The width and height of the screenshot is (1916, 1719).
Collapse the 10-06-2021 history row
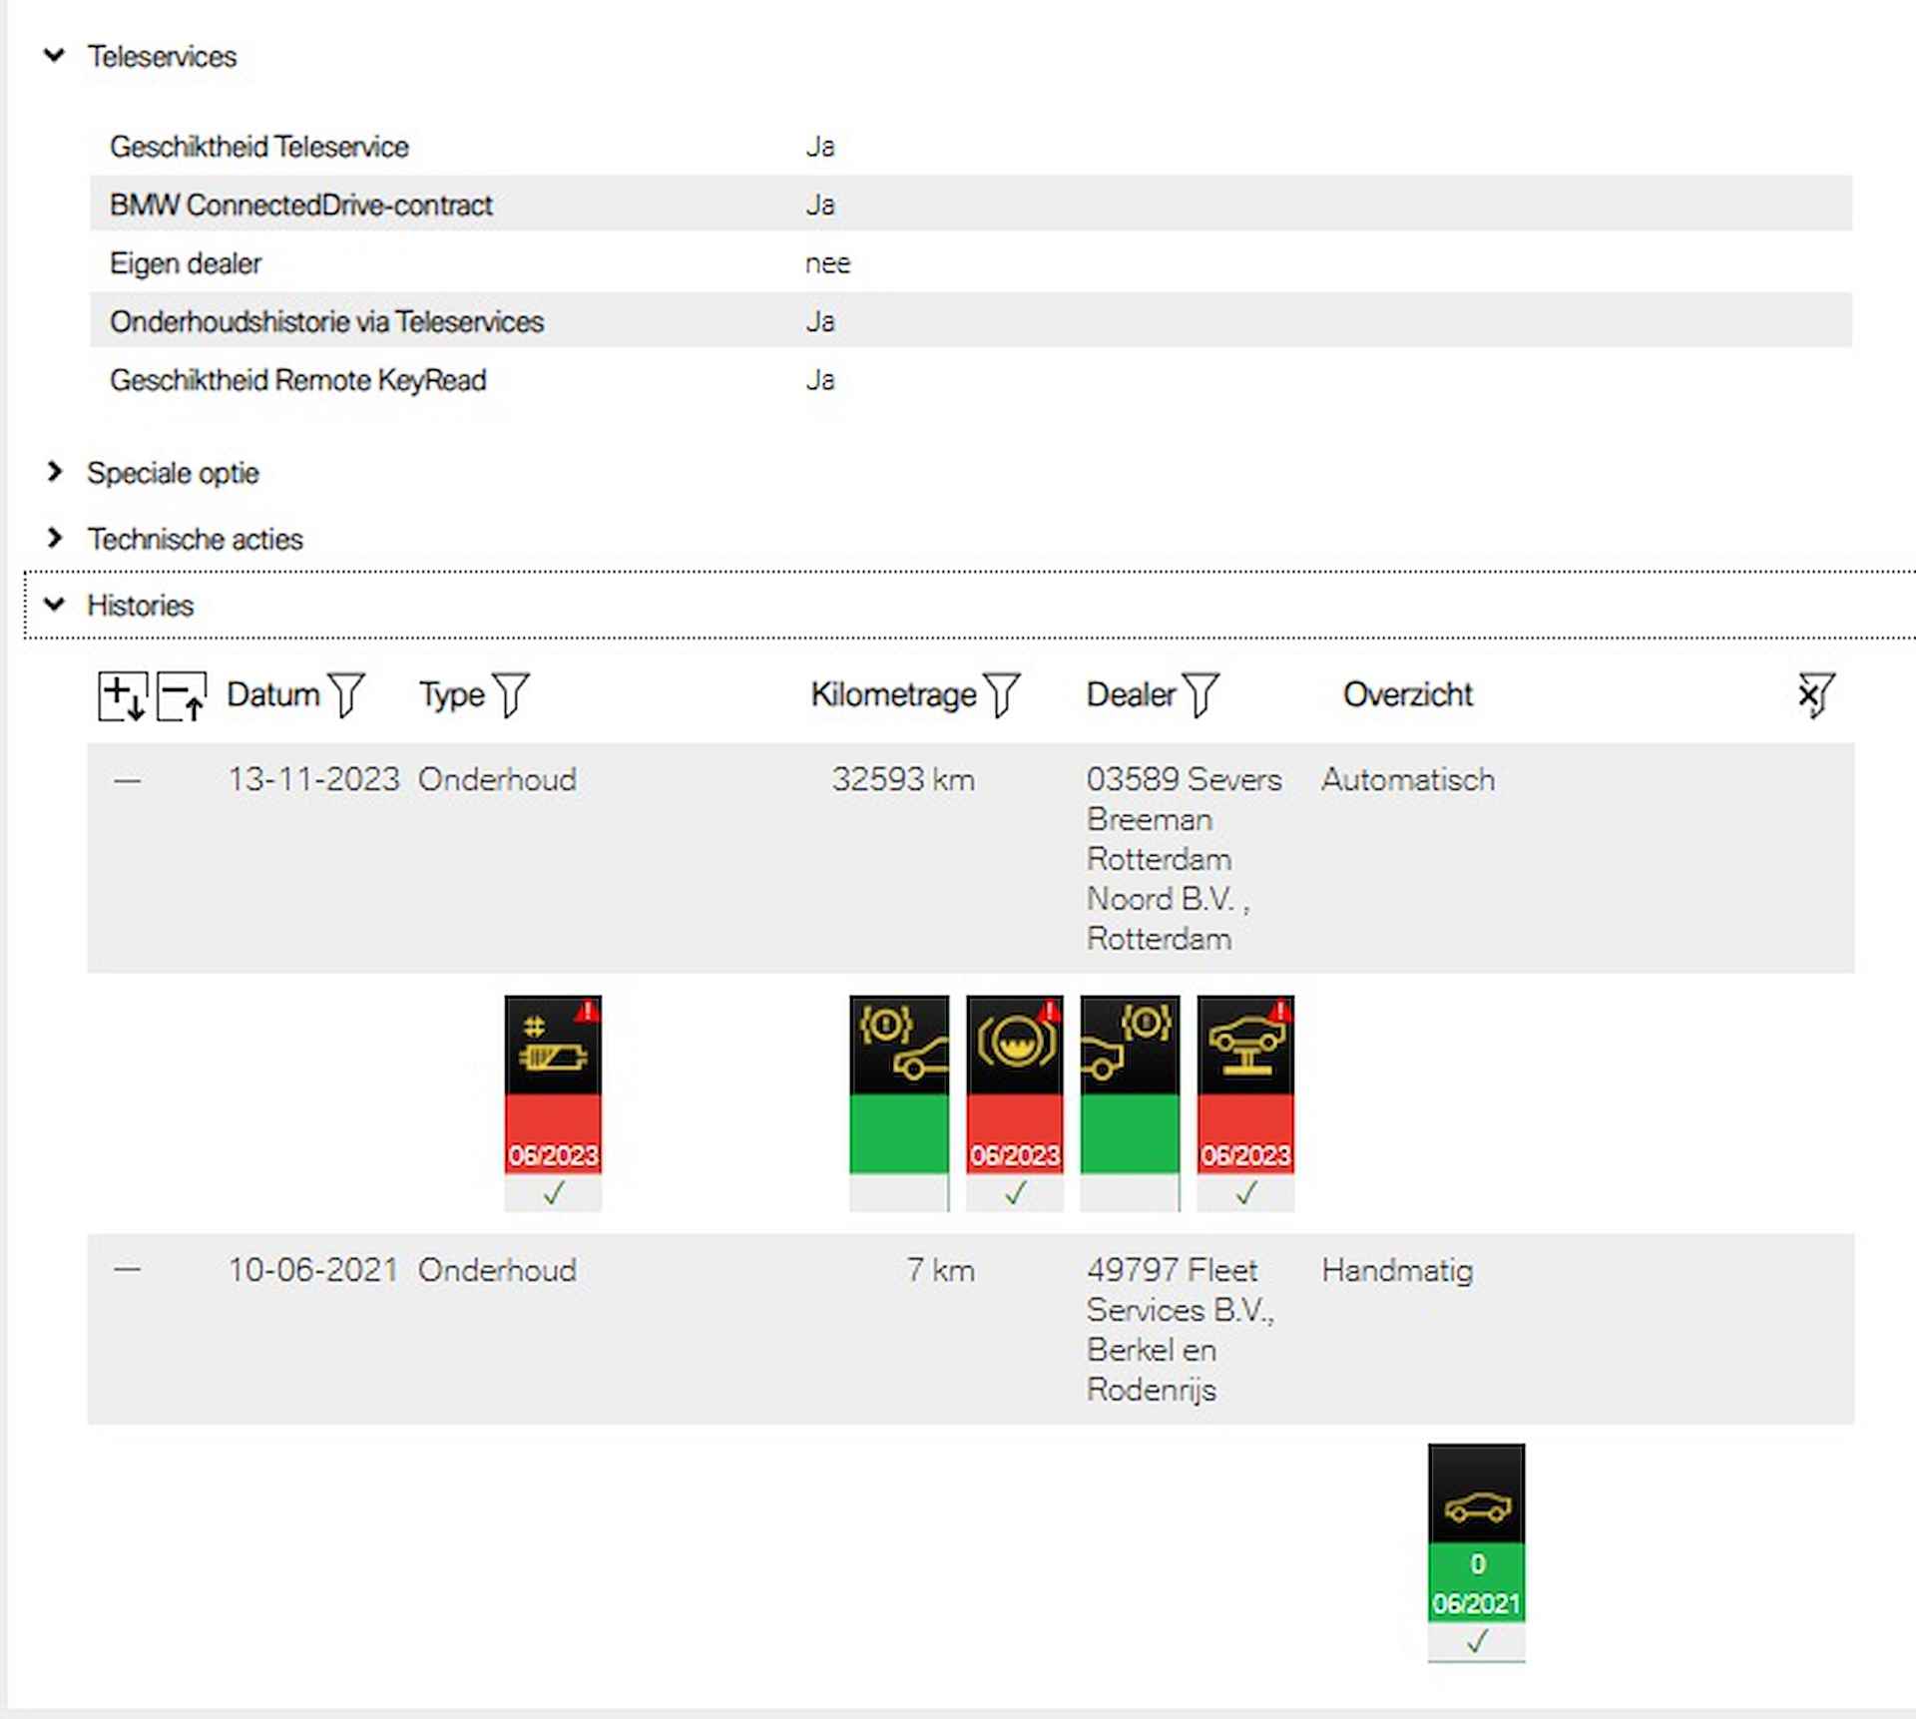[128, 1270]
